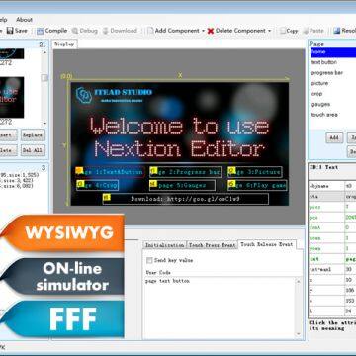Enable the Send key value checkbox

tap(149, 260)
